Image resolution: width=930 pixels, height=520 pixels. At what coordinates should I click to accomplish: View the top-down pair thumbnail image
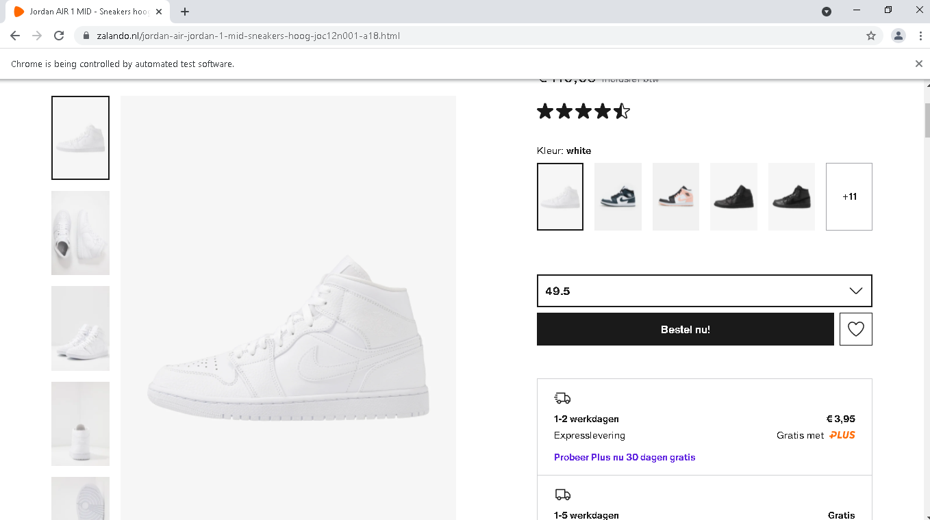coord(80,233)
